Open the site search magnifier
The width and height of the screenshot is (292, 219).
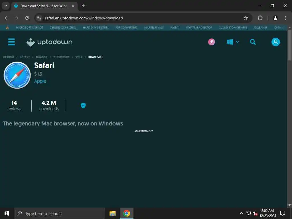click(x=253, y=42)
